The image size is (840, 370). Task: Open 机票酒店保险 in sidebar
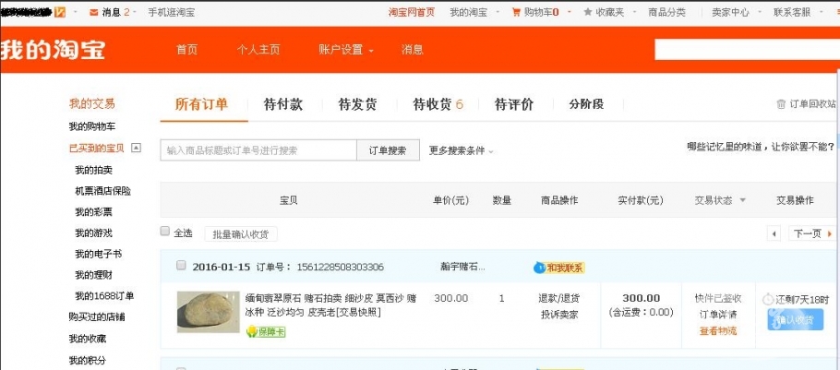(102, 191)
